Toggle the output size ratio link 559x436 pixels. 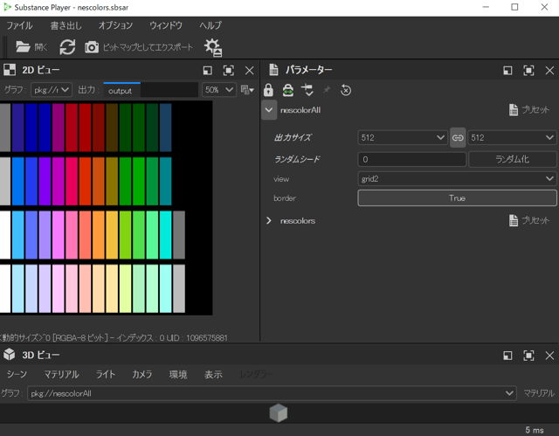point(458,138)
